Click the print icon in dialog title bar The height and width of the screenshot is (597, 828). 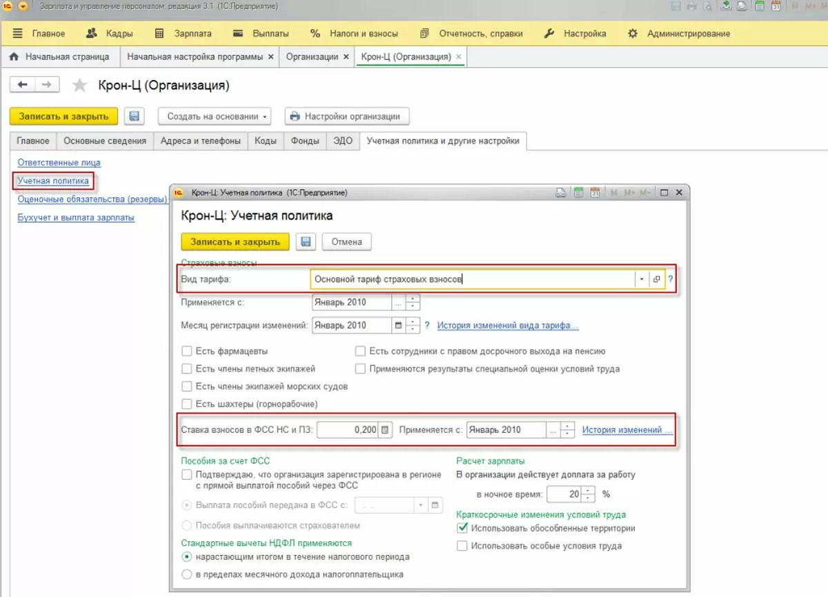562,193
